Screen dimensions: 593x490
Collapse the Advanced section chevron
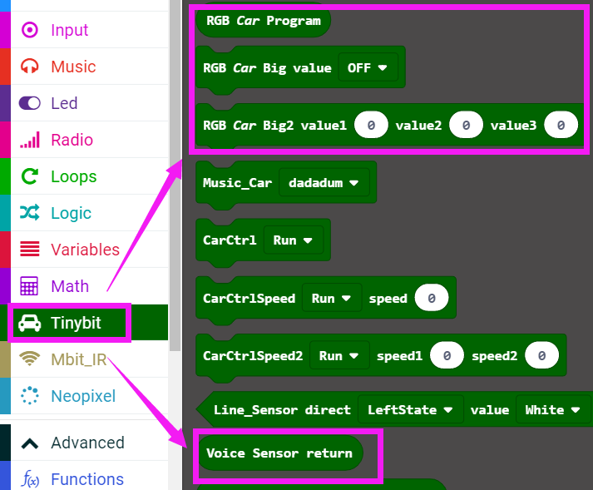tap(30, 443)
